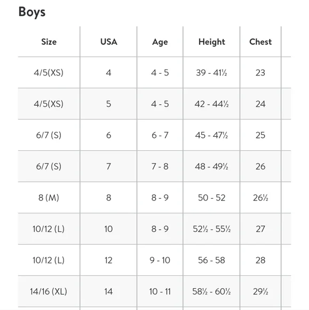Select the 14/16 (XL) size cell

[49, 291]
